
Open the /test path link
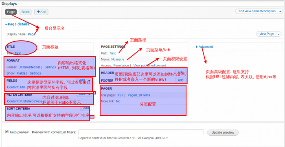(113, 53)
